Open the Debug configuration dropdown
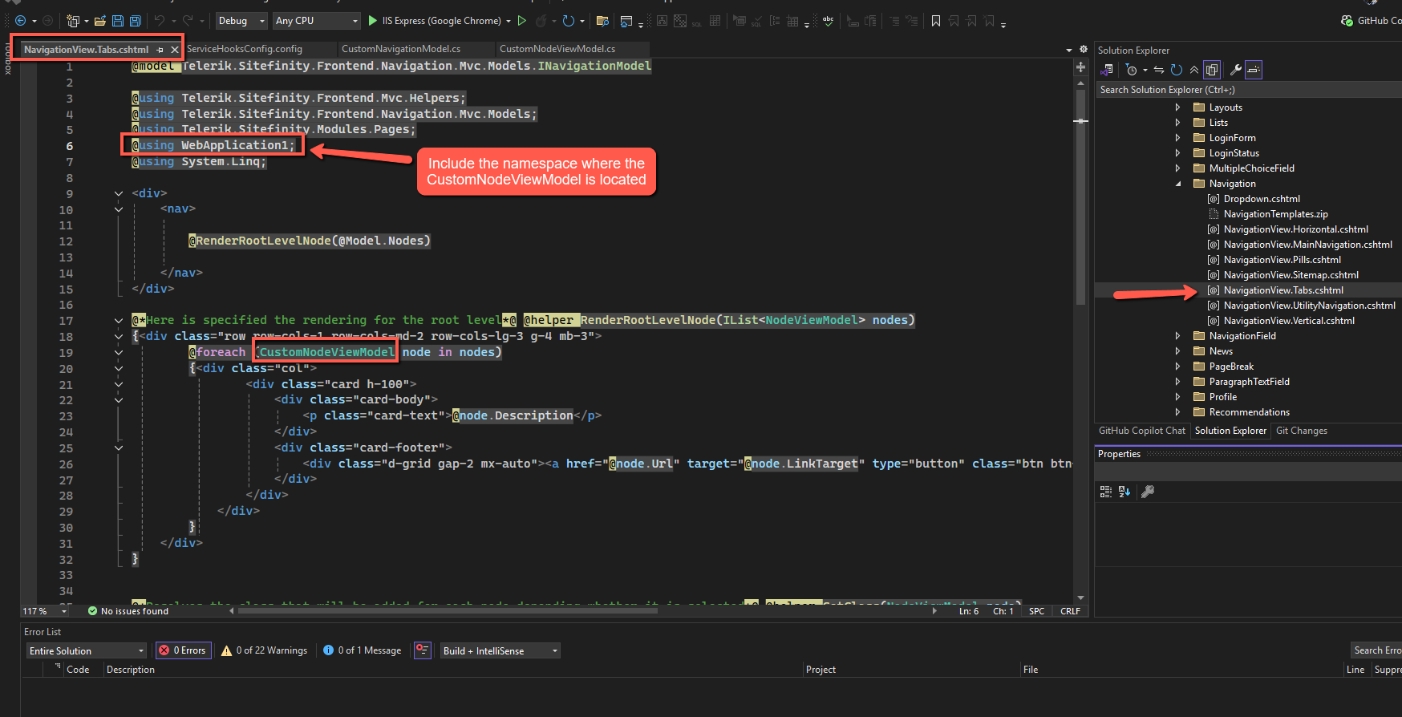The image size is (1402, 717). pos(241,21)
